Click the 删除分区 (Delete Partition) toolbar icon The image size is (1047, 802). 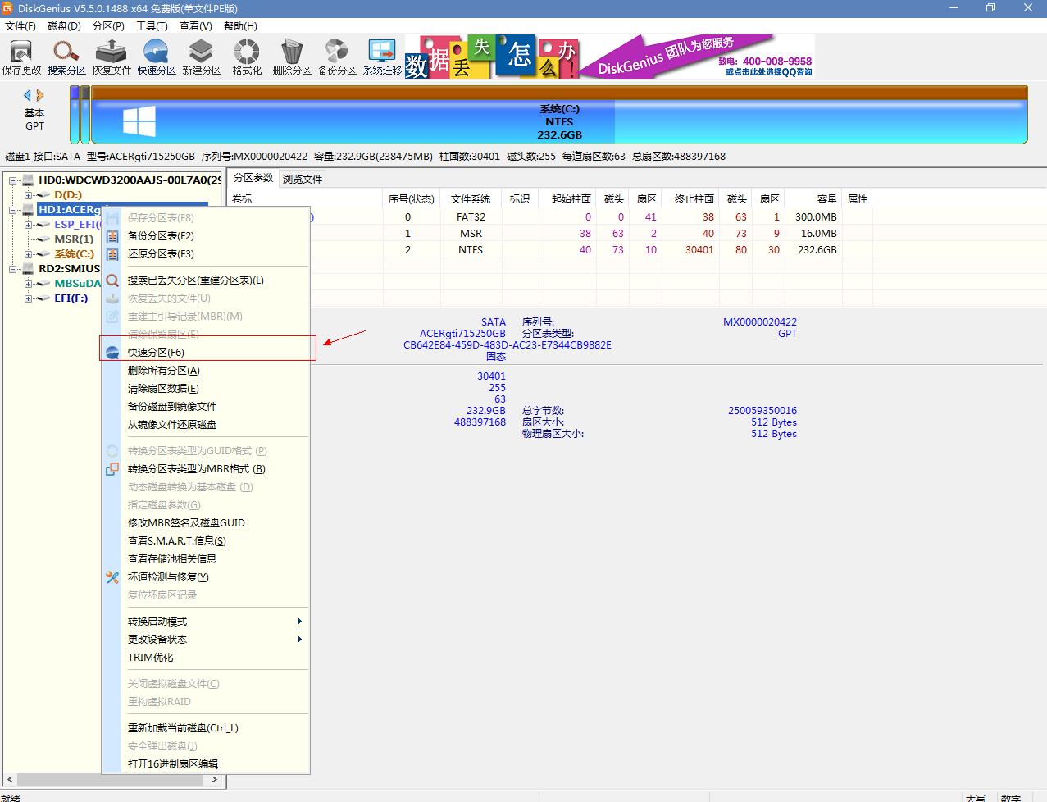pyautogui.click(x=292, y=57)
